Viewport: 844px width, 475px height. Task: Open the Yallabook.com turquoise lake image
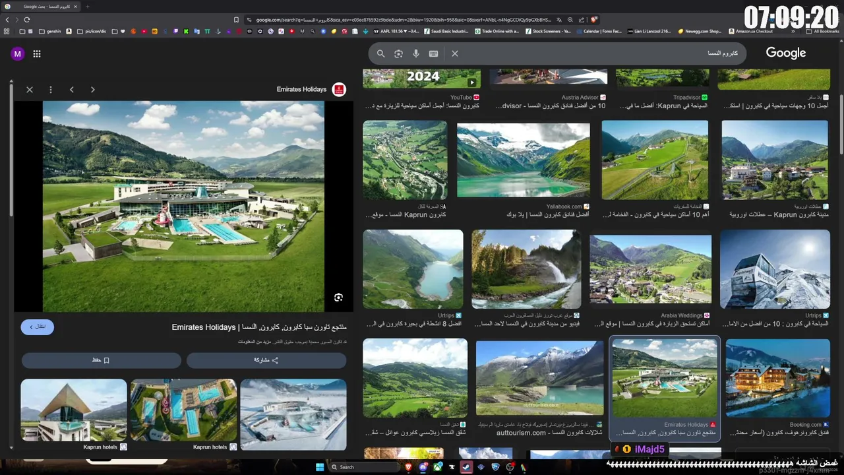click(x=524, y=160)
